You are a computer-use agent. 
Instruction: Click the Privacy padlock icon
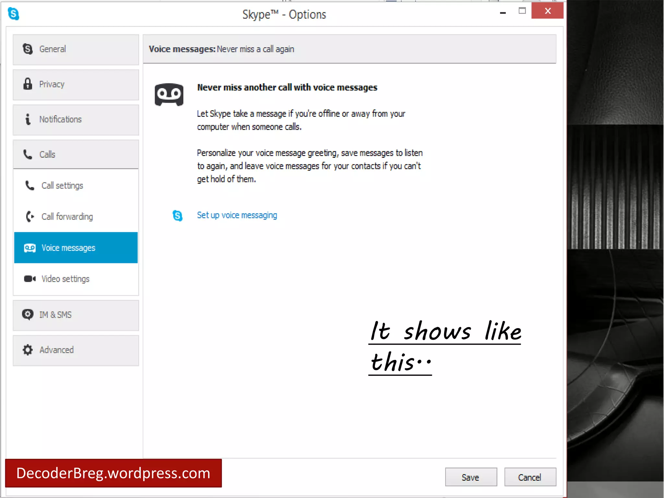pyautogui.click(x=28, y=84)
